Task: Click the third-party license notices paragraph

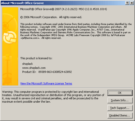Action: [x=76, y=31]
